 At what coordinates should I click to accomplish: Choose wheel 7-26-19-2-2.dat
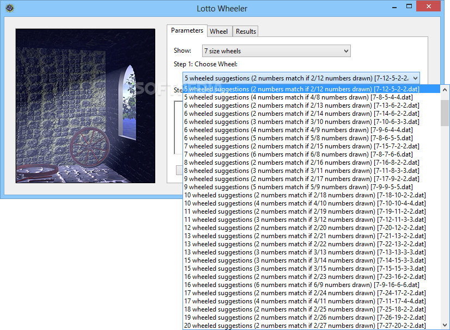(311, 317)
